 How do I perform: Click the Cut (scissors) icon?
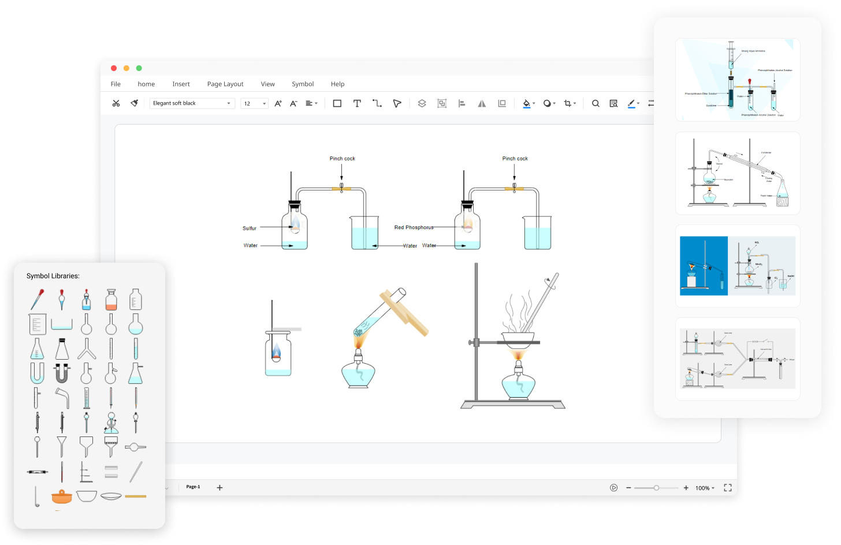(x=116, y=103)
